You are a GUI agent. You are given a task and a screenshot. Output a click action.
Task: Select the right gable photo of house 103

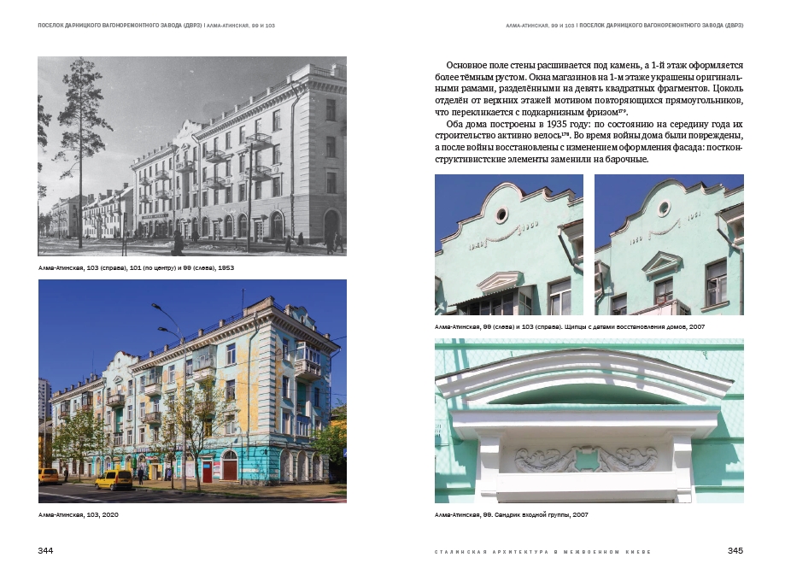[x=668, y=245]
